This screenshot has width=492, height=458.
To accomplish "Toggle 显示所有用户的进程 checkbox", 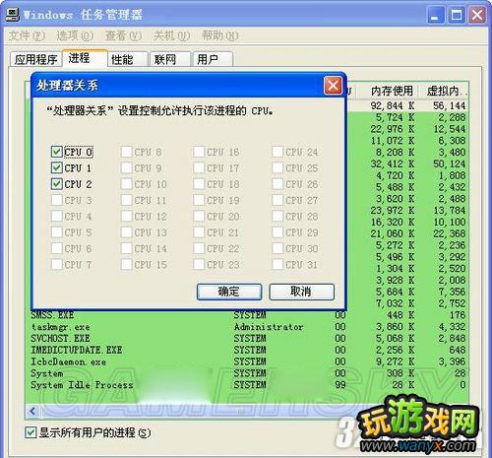I will coord(31,432).
